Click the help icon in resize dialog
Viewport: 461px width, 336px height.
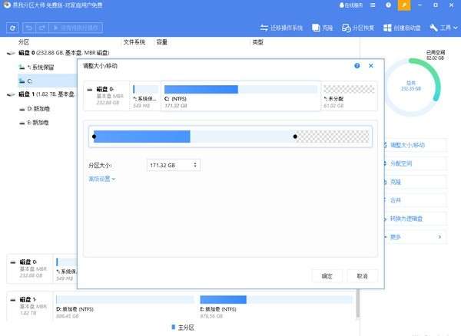point(357,66)
